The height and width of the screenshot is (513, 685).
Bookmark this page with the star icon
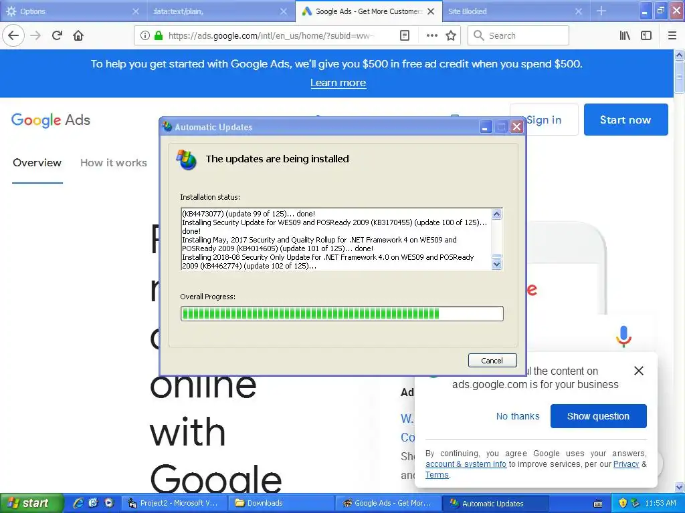tap(451, 35)
